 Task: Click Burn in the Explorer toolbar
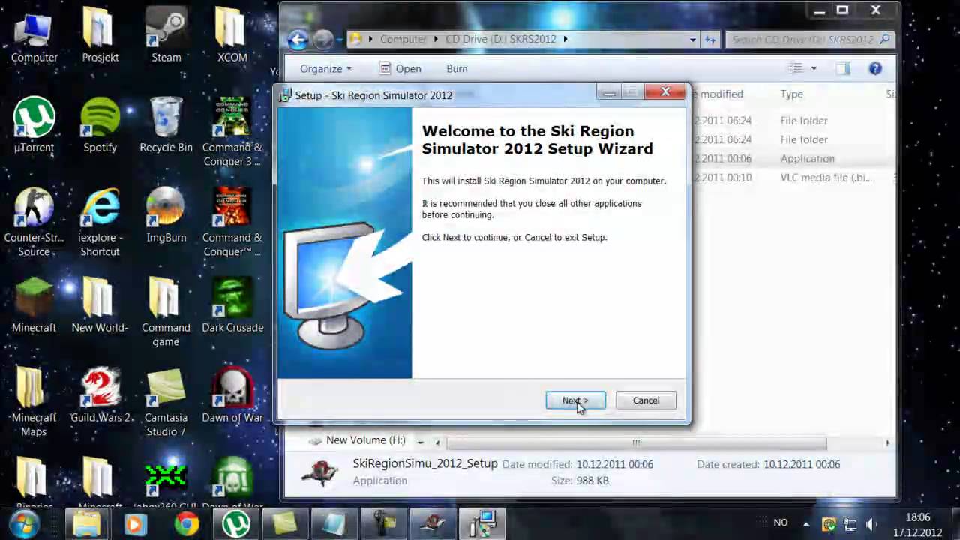pyautogui.click(x=457, y=68)
